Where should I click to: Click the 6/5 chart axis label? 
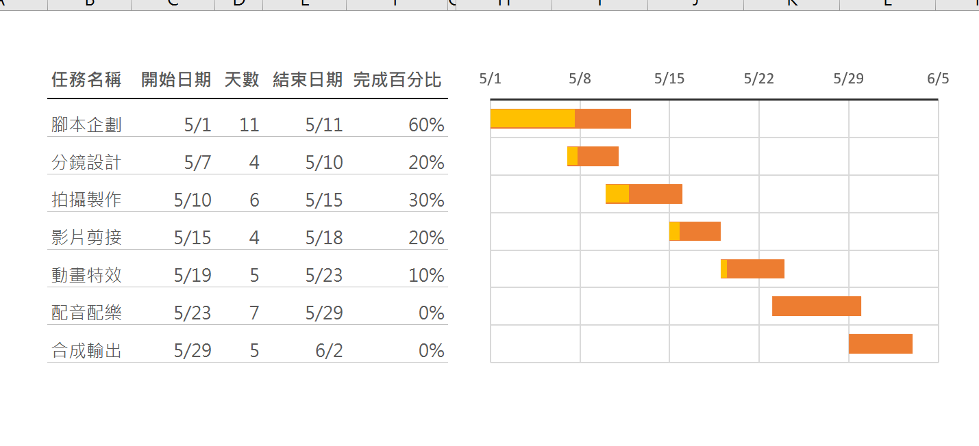point(939,79)
